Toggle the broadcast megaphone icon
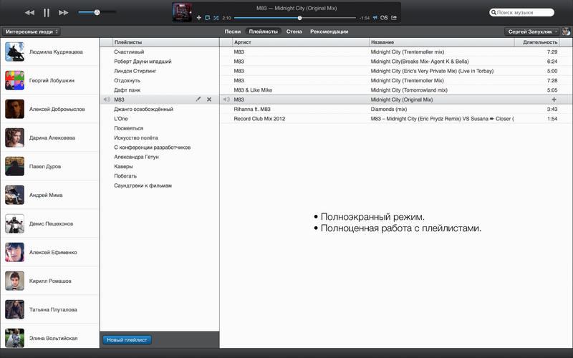Image resolution: width=573 pixels, height=358 pixels. click(x=375, y=17)
